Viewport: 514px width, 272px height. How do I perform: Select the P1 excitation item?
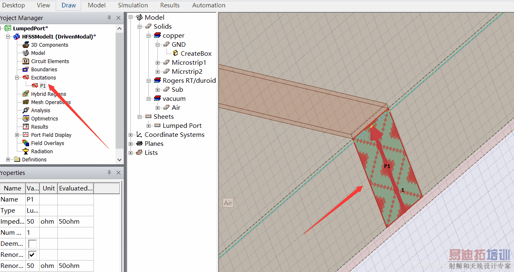click(x=43, y=86)
